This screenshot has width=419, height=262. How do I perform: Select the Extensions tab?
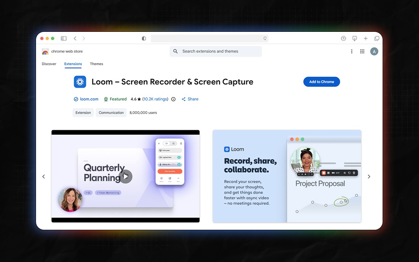[x=73, y=64]
